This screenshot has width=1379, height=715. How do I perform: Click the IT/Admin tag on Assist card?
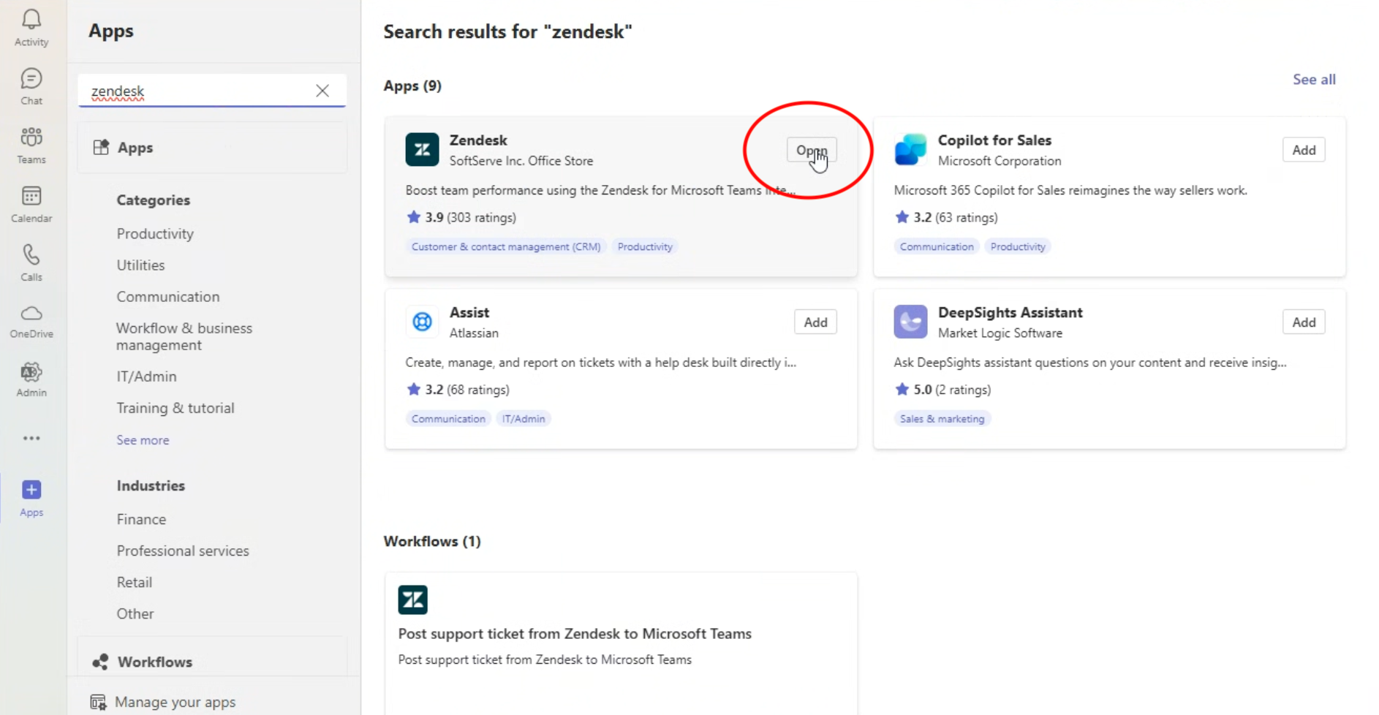click(x=524, y=419)
